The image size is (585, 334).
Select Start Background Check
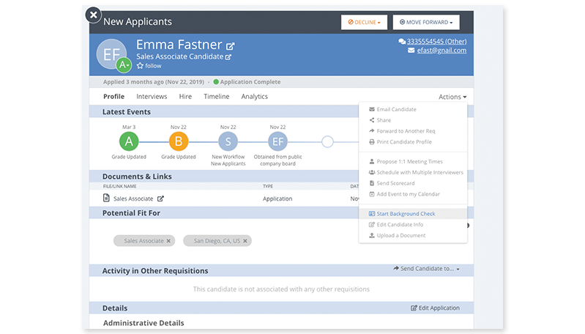click(413, 214)
